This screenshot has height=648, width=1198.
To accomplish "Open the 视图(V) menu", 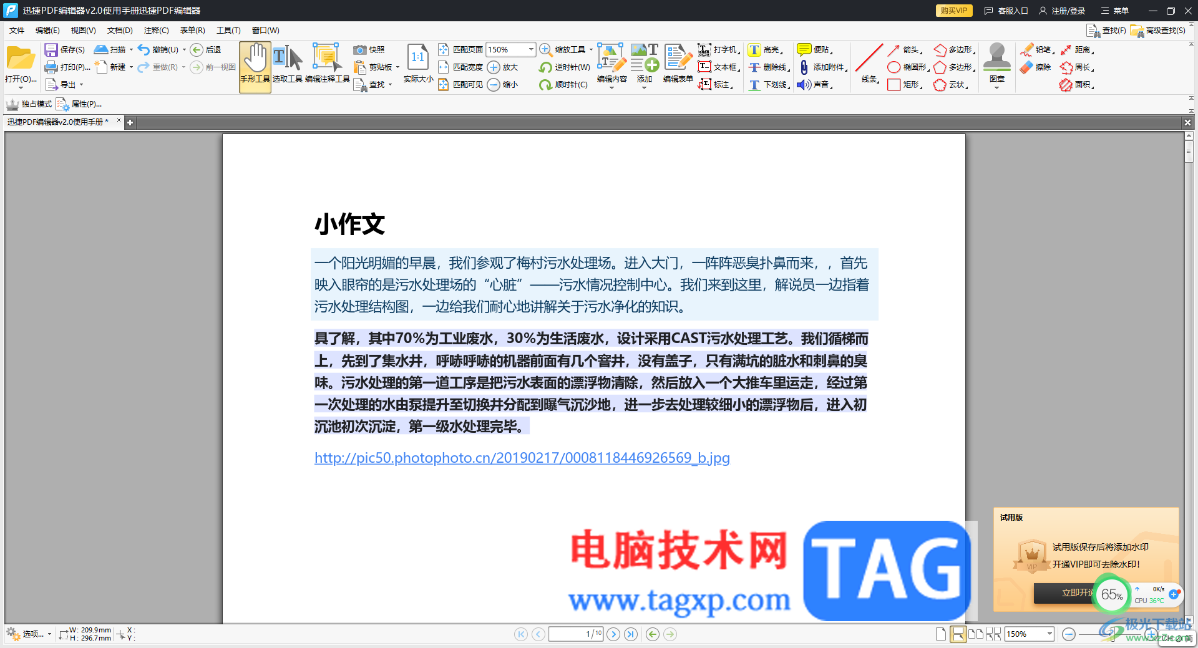I will [83, 31].
